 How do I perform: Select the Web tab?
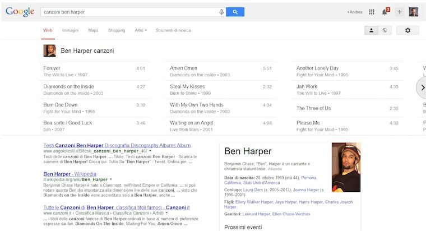pyautogui.click(x=48, y=30)
